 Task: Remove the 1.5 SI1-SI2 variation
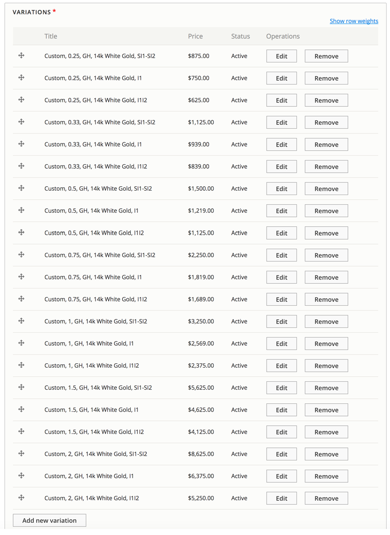(326, 388)
